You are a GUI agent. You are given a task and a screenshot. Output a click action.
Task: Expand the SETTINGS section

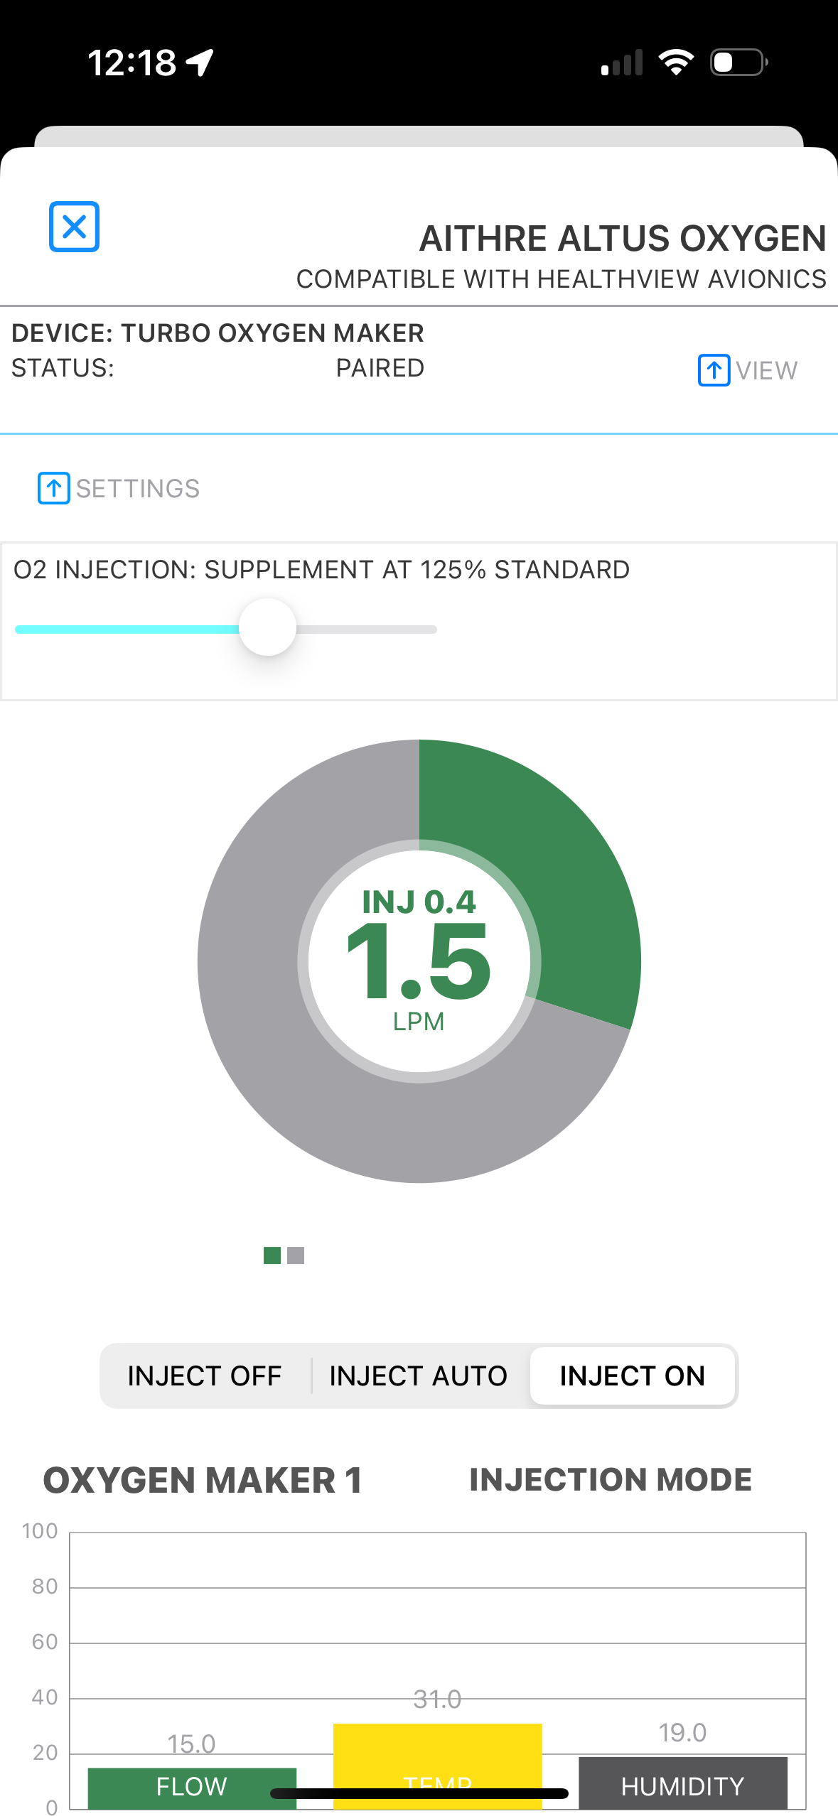click(138, 489)
